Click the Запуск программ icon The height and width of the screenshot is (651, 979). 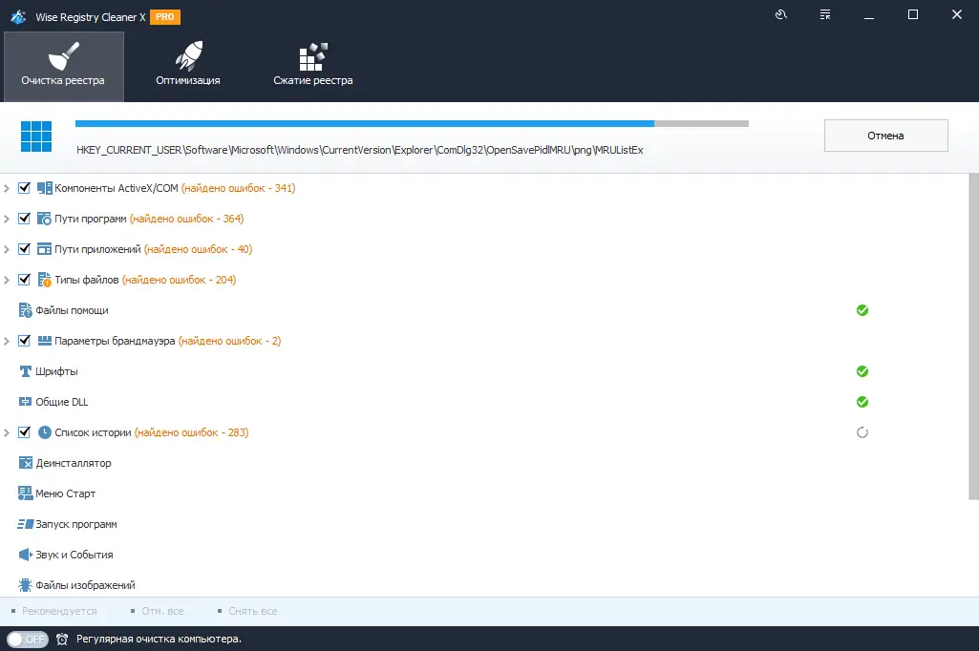tap(26, 524)
